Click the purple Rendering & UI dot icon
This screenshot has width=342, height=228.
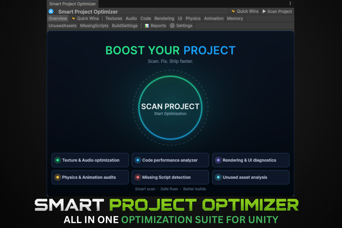[x=218, y=160]
